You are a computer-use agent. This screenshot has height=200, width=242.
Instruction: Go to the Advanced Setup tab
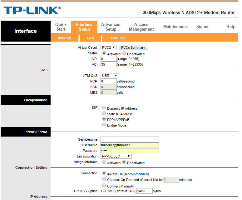(x=111, y=27)
